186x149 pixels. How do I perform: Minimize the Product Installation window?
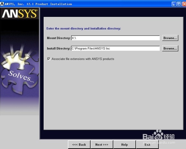pos(174,4)
